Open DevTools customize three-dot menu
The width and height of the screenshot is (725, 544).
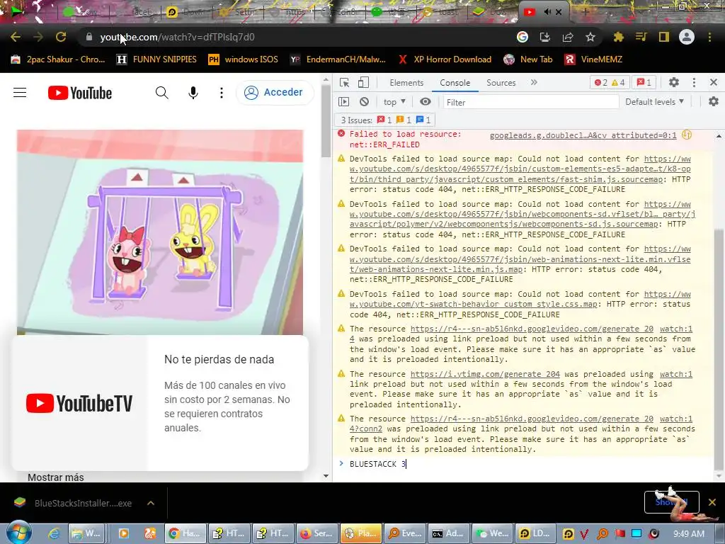[694, 82]
